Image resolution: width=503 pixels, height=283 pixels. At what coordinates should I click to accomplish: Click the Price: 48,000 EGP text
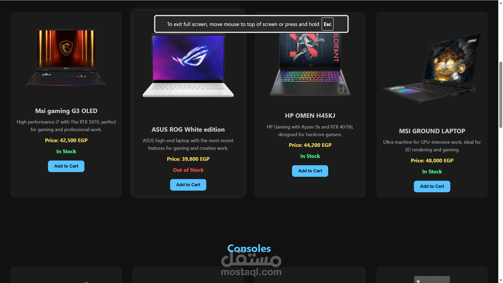coord(432,161)
